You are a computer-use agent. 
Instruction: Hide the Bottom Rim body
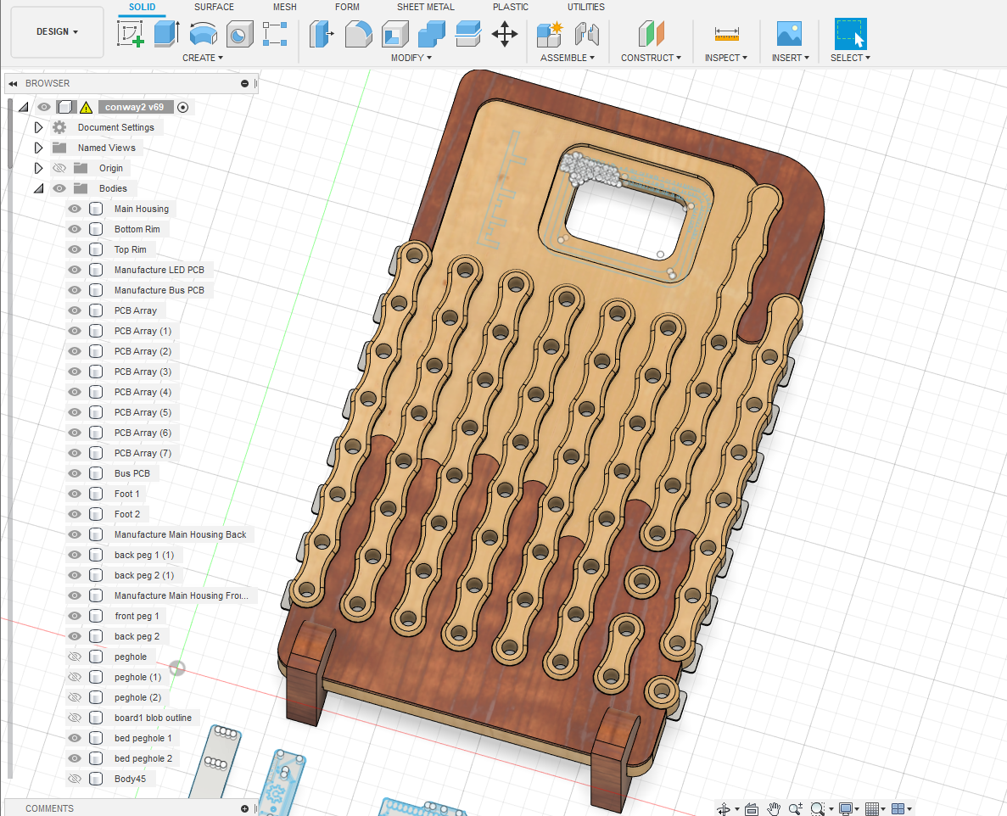[x=75, y=229]
